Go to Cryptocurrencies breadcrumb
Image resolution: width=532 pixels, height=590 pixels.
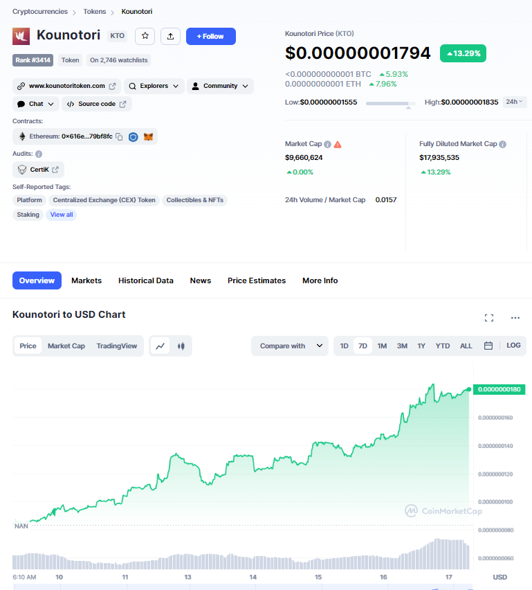[x=40, y=12]
